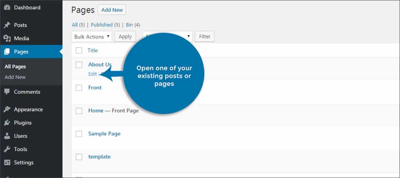Filter pages by All (5)
Screen dimensions: 400x178
tap(78, 25)
